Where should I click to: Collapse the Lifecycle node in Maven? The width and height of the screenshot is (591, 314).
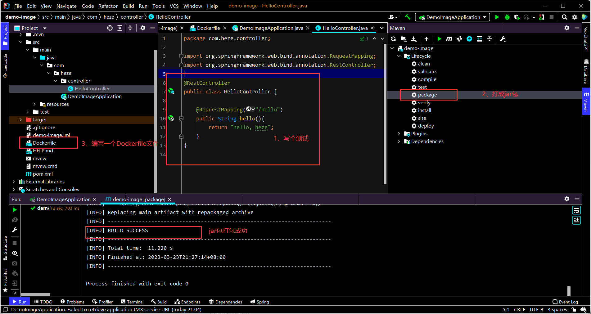[x=399, y=56]
